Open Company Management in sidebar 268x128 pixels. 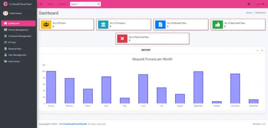point(18,36)
